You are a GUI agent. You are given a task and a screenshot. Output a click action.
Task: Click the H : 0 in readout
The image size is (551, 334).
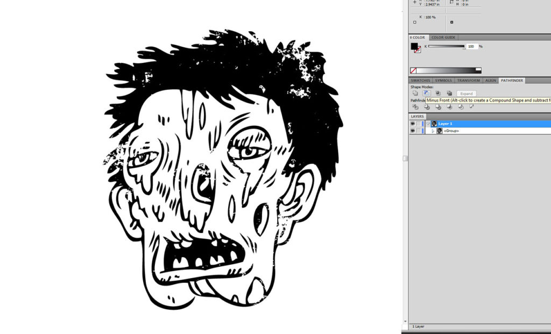click(462, 4)
